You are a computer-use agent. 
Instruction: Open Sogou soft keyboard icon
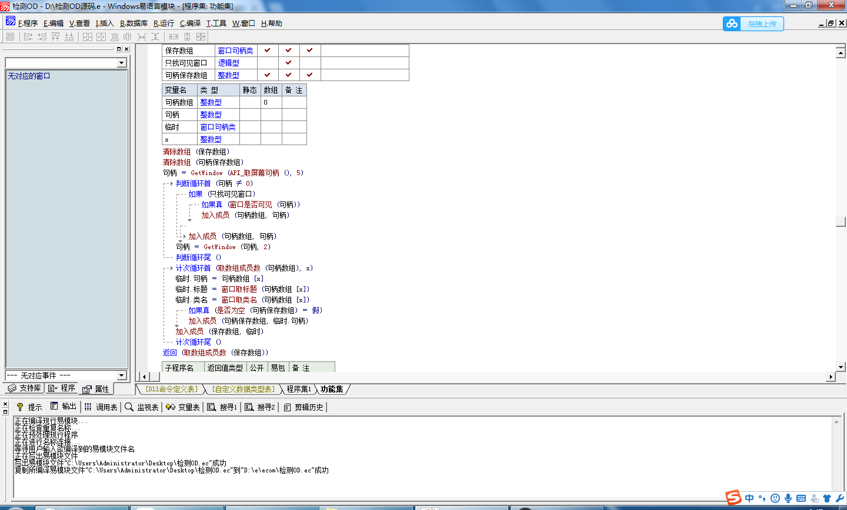tap(801, 498)
